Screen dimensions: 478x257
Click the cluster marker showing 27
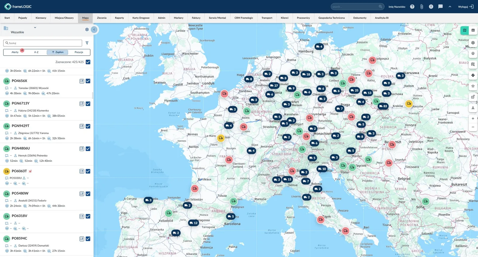click(274, 86)
